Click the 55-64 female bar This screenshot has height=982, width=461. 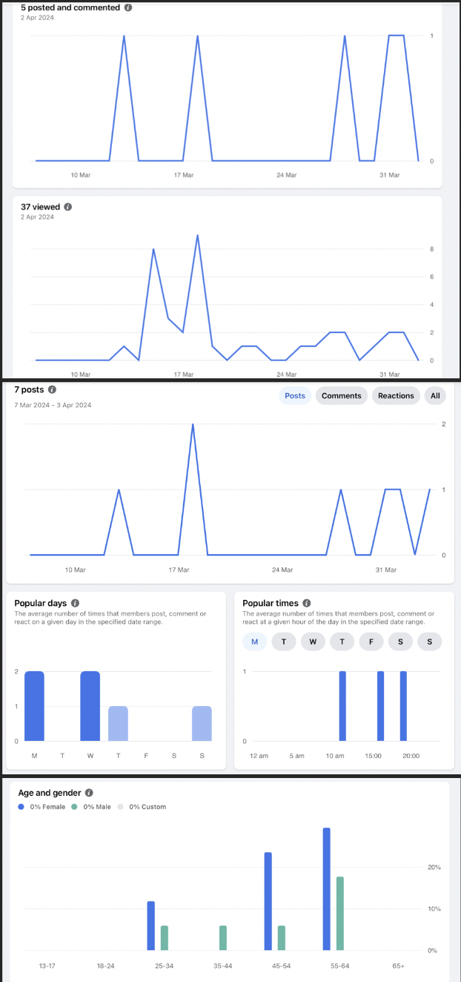pyautogui.click(x=327, y=889)
